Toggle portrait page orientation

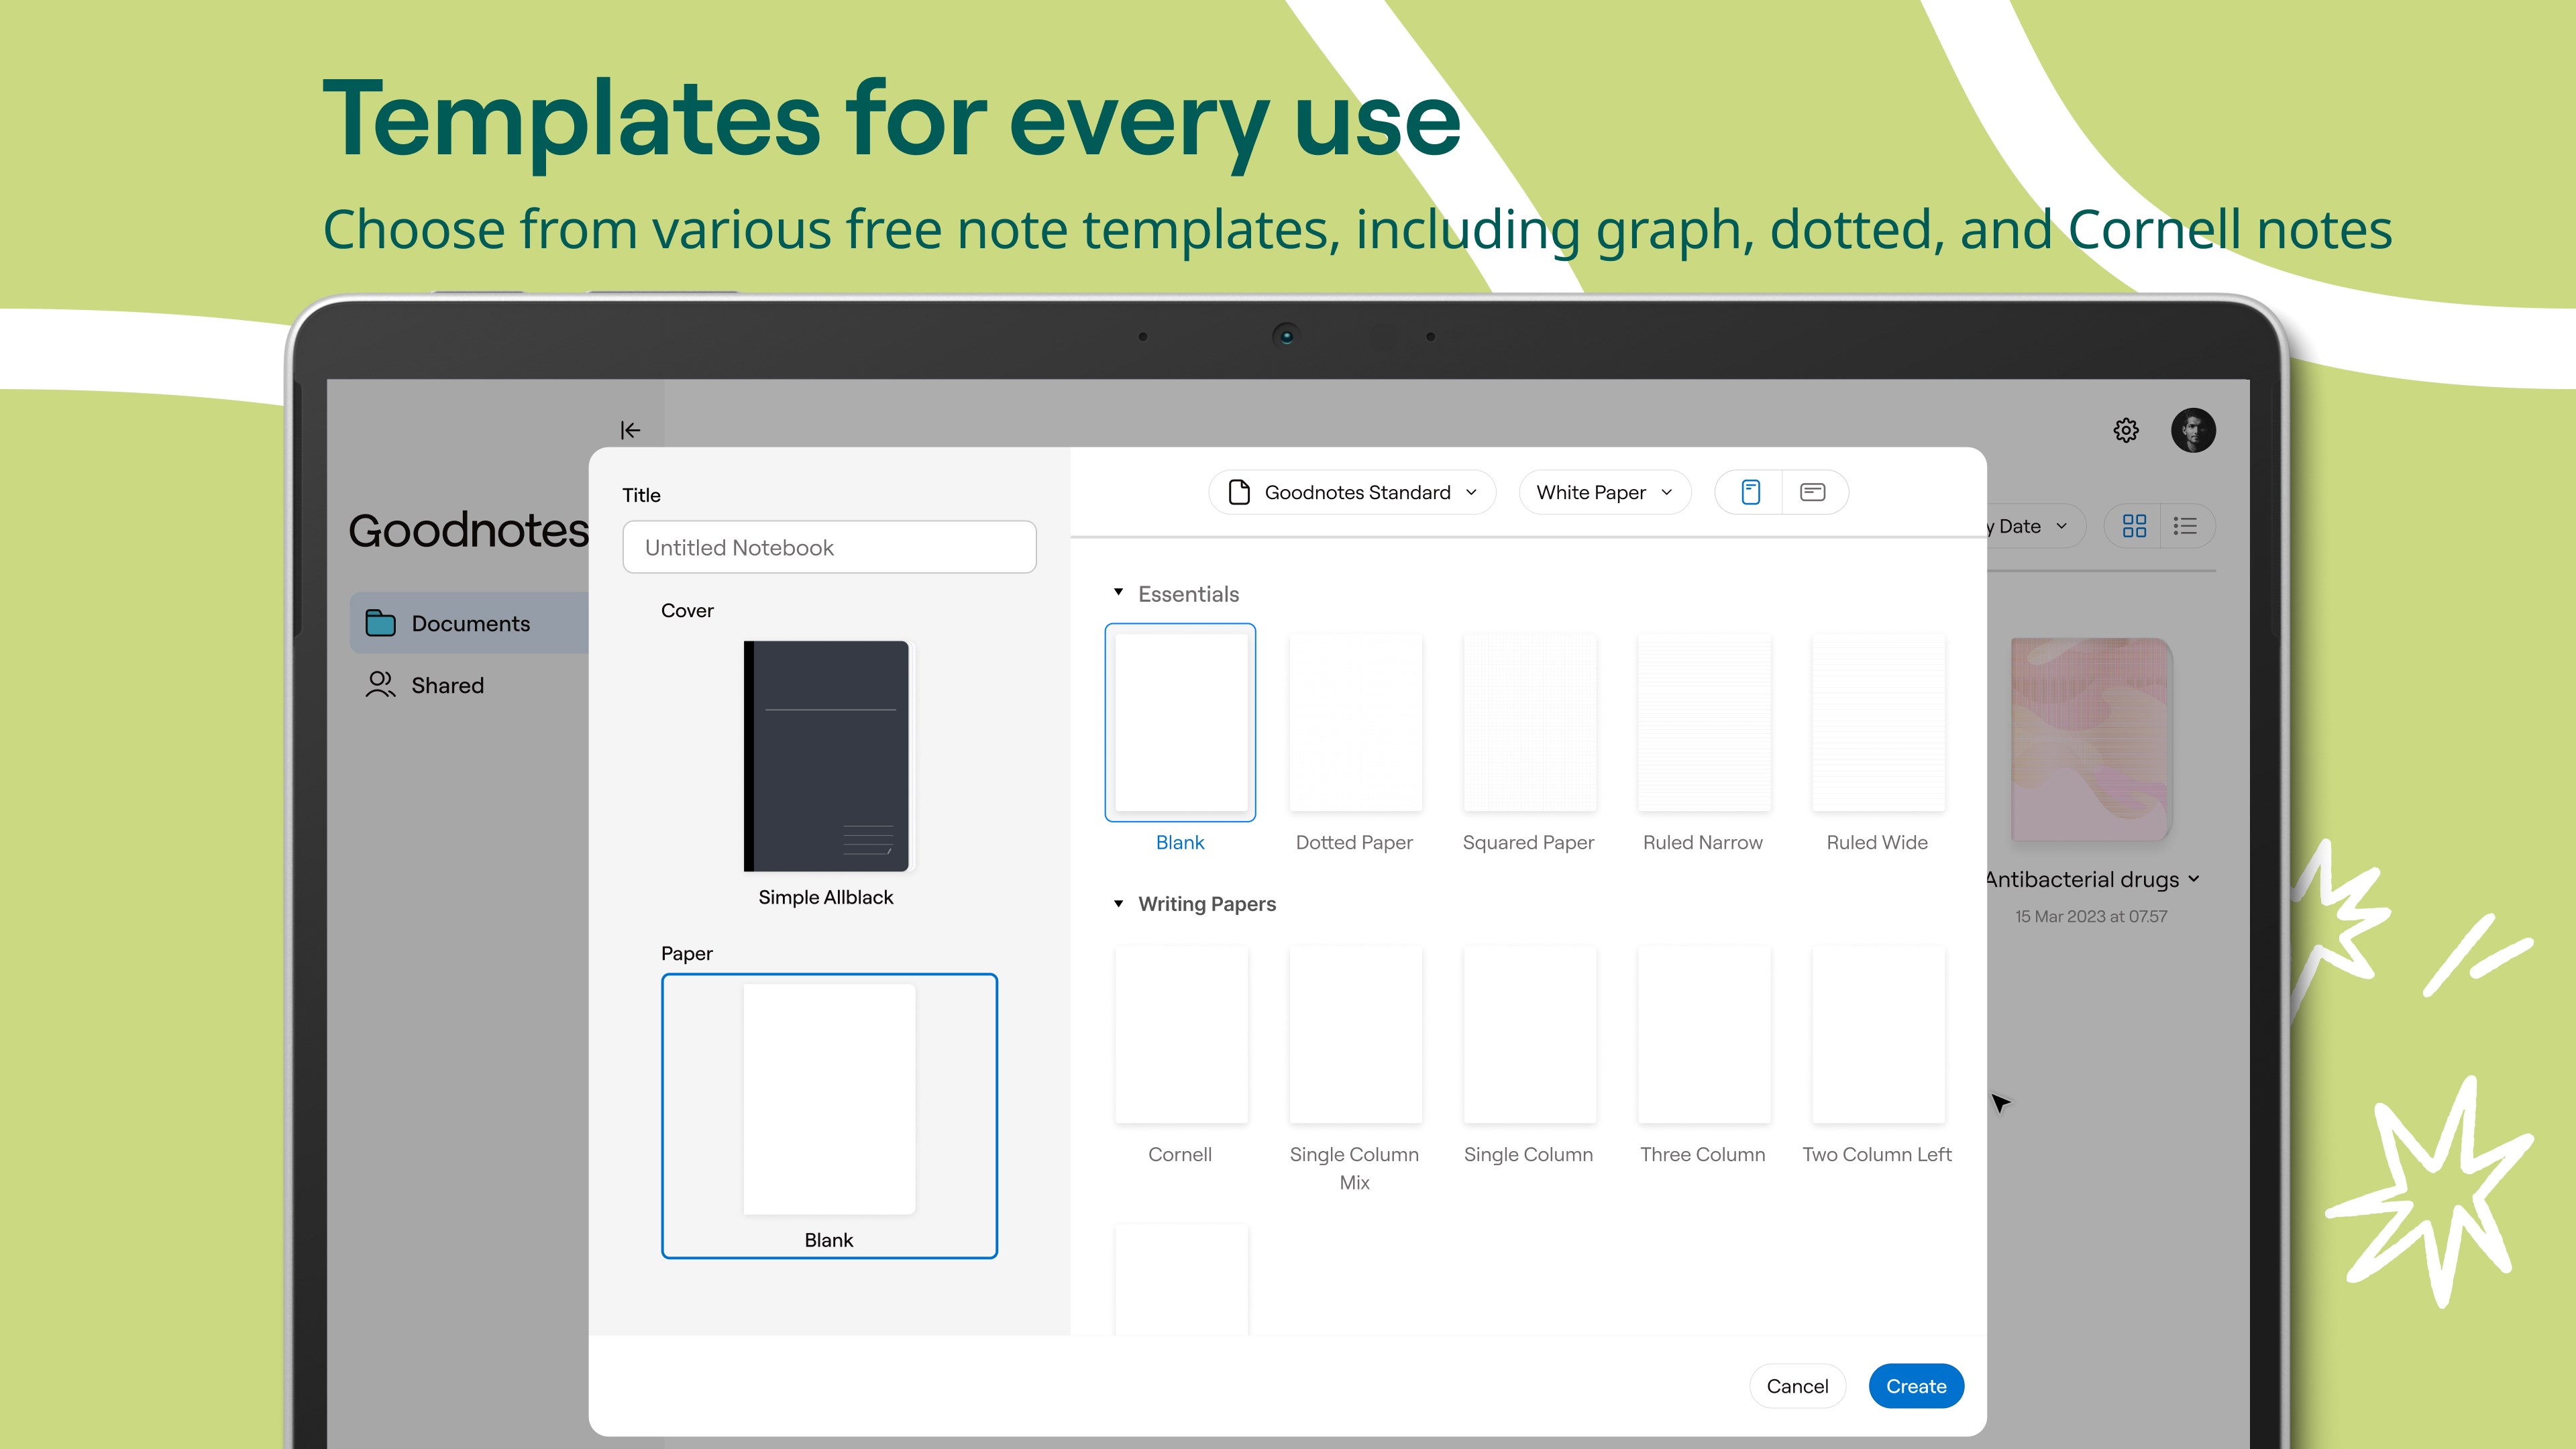pyautogui.click(x=1750, y=492)
